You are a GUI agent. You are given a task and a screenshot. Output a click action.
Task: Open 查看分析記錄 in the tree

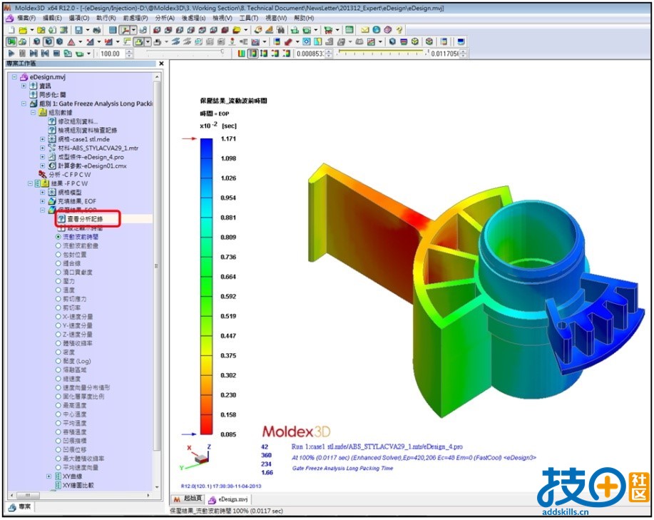[85, 219]
